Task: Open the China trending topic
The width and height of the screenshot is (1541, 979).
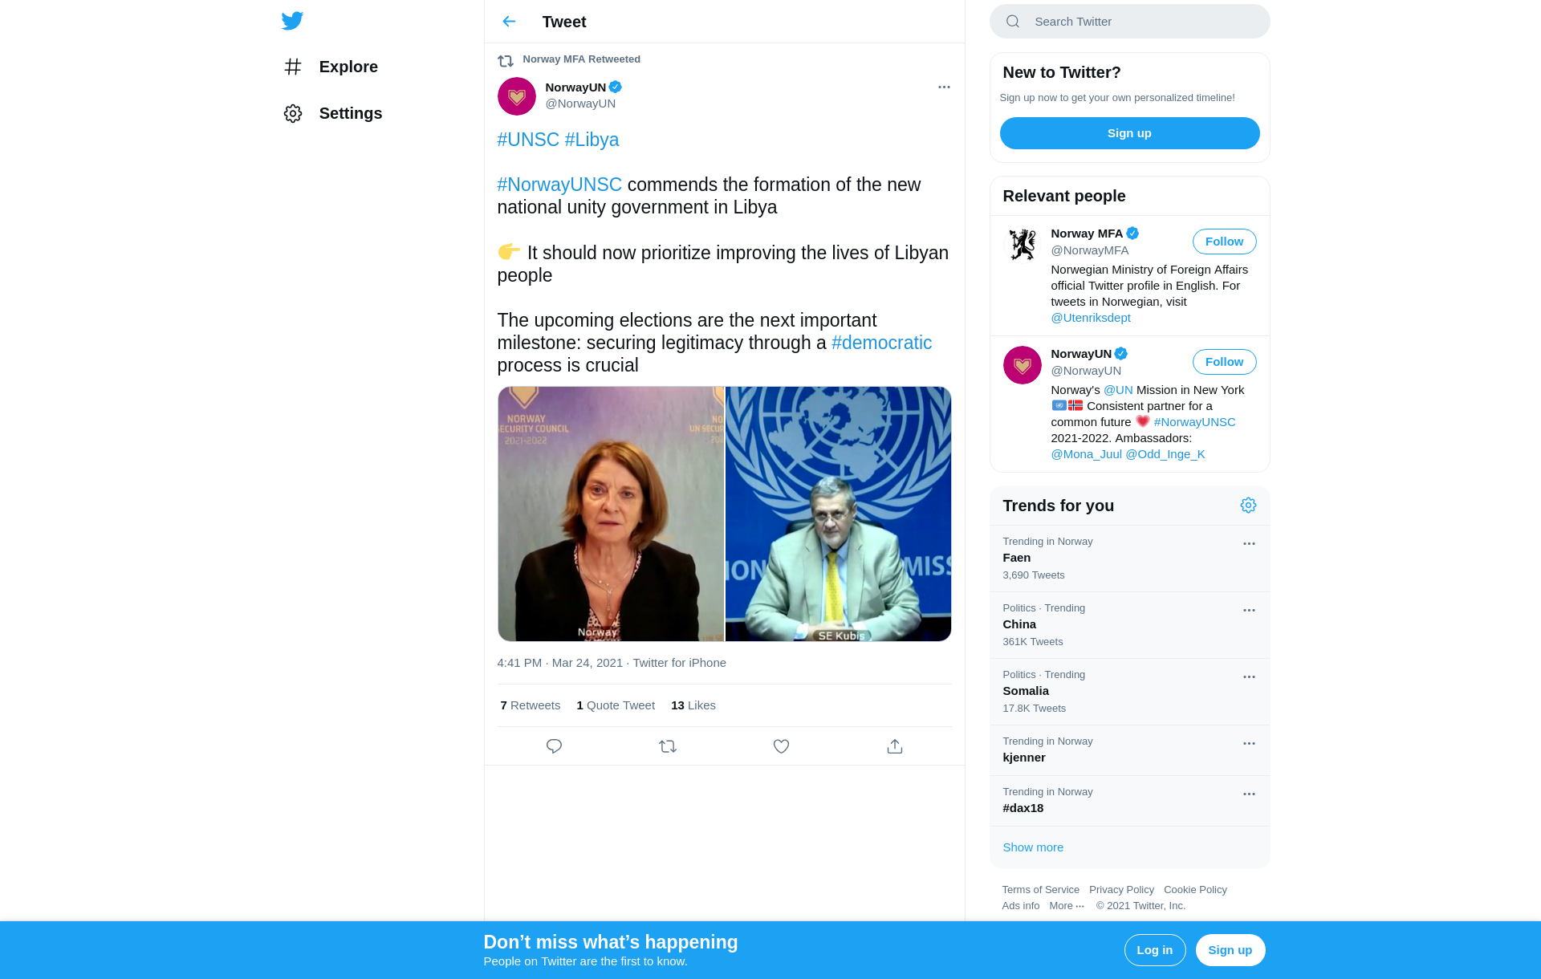Action: tap(1019, 624)
